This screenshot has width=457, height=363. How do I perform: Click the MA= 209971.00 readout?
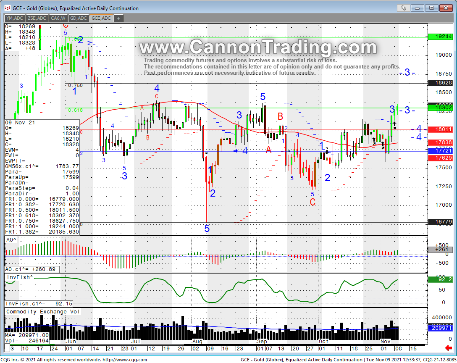click(x=27, y=335)
